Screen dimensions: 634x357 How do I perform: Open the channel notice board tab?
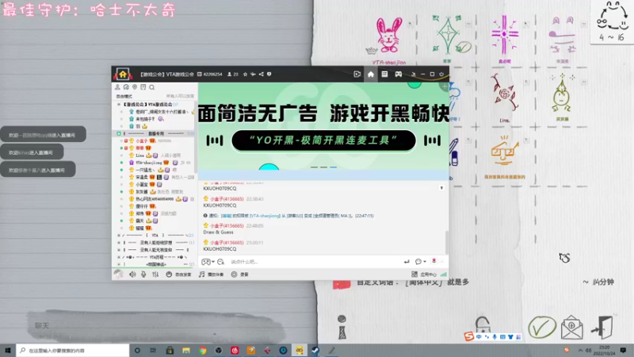(x=384, y=74)
